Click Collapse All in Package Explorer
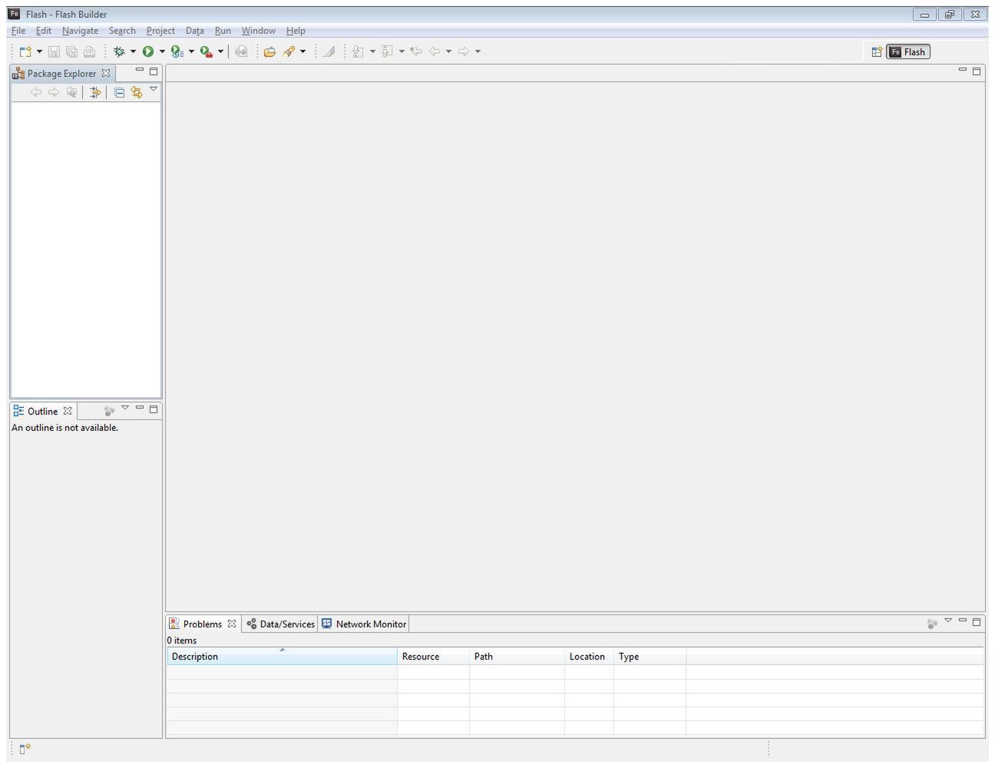The image size is (995, 768). coord(119,92)
